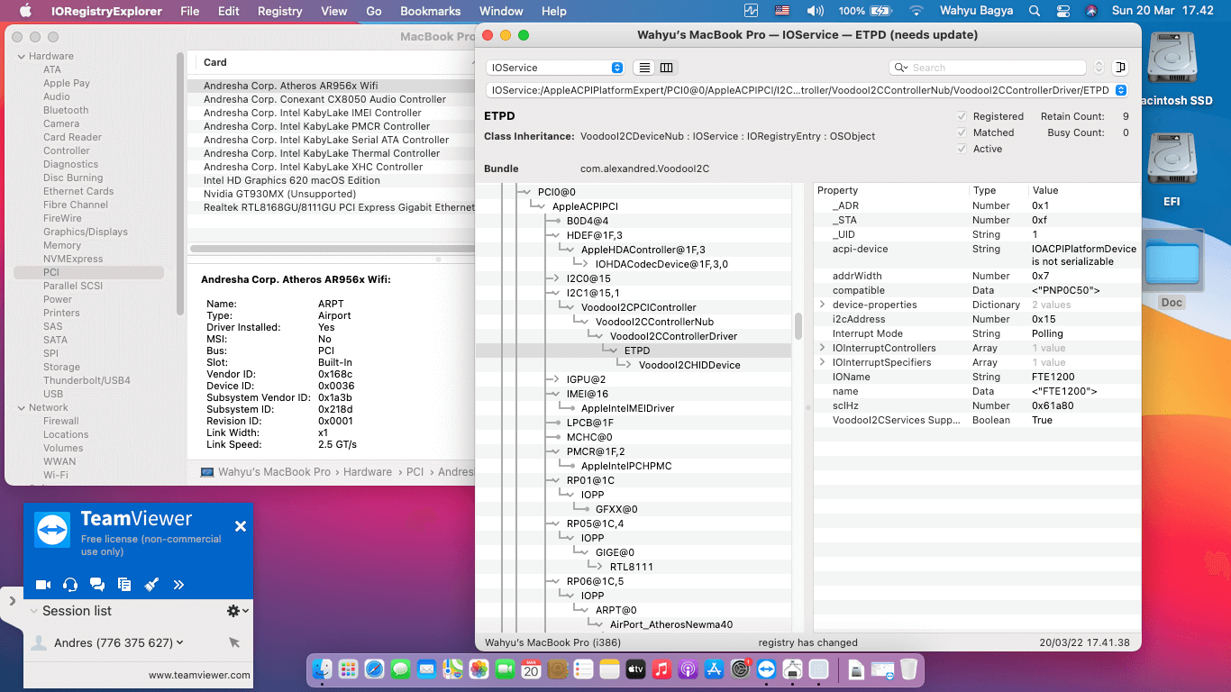Open the TeamViewer audio headset option
This screenshot has height=692, width=1231.
click(70, 585)
